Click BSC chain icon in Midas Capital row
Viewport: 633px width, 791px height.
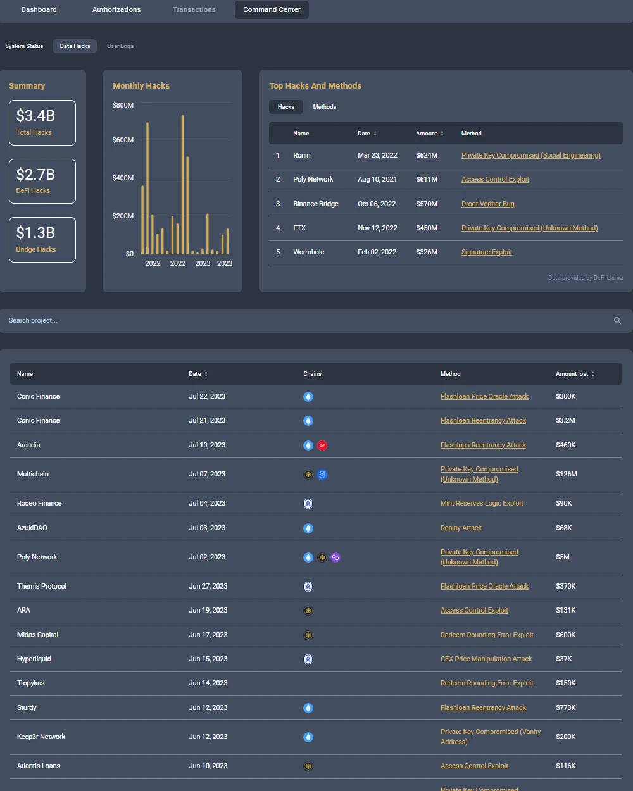(308, 635)
